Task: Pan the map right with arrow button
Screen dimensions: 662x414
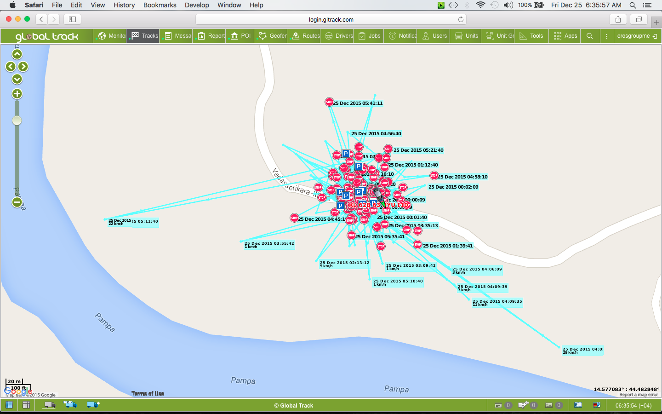Action: (x=23, y=67)
